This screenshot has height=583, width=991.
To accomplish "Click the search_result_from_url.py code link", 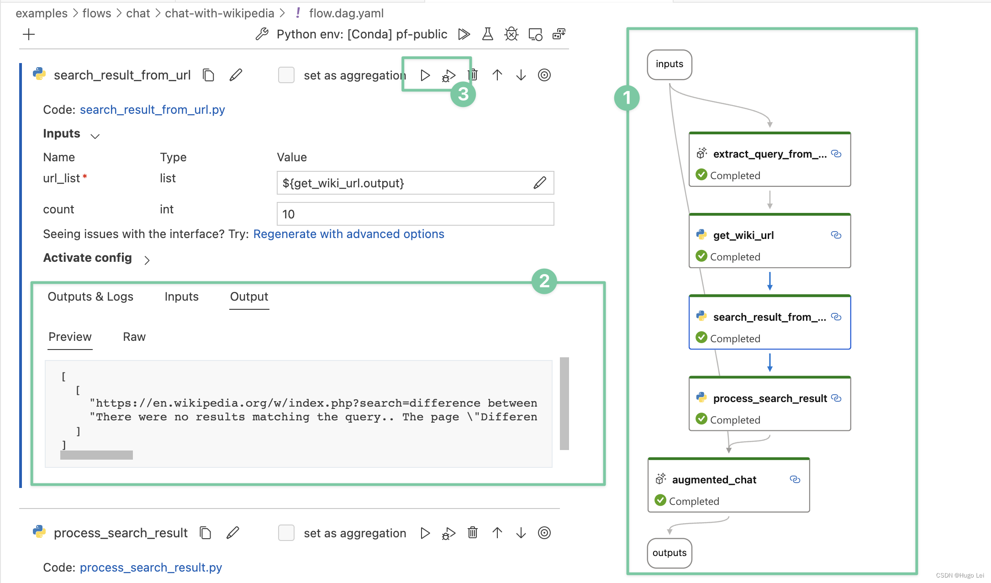I will [x=152, y=109].
